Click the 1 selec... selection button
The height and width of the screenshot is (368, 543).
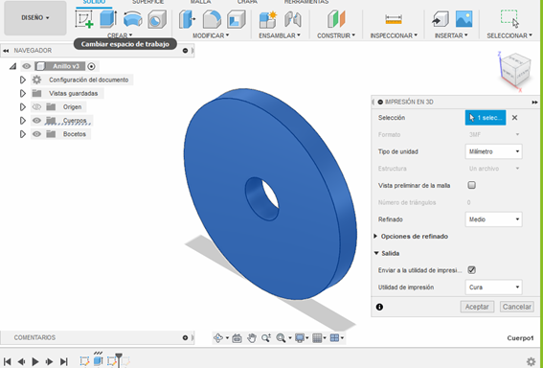point(486,118)
